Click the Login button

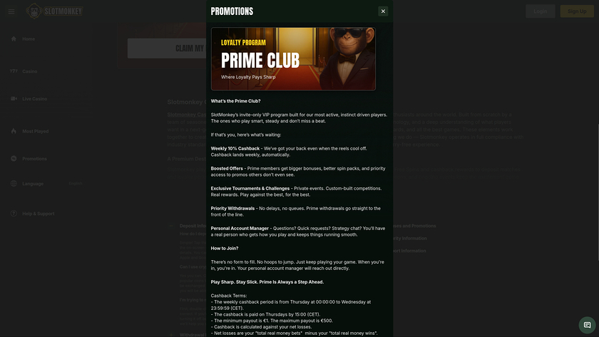click(x=541, y=11)
